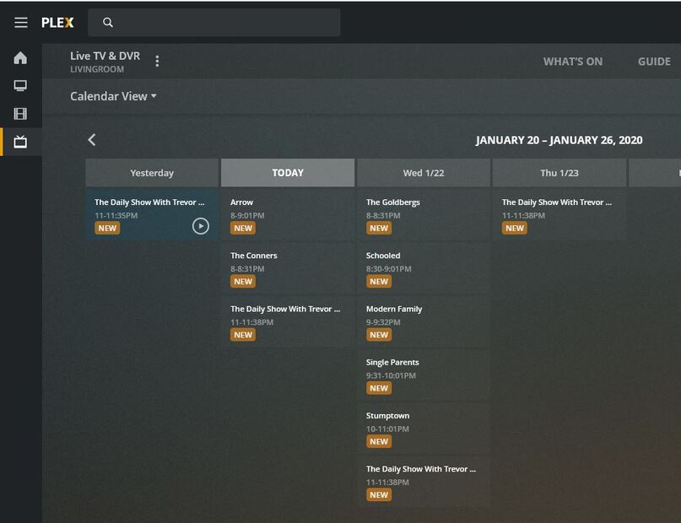Click the 9:31-10:01PM time under Single Parents
The width and height of the screenshot is (681, 523).
(391, 375)
